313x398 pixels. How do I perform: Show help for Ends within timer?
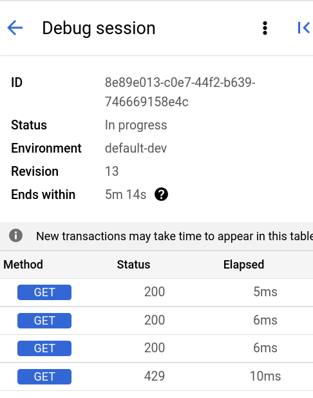161,194
